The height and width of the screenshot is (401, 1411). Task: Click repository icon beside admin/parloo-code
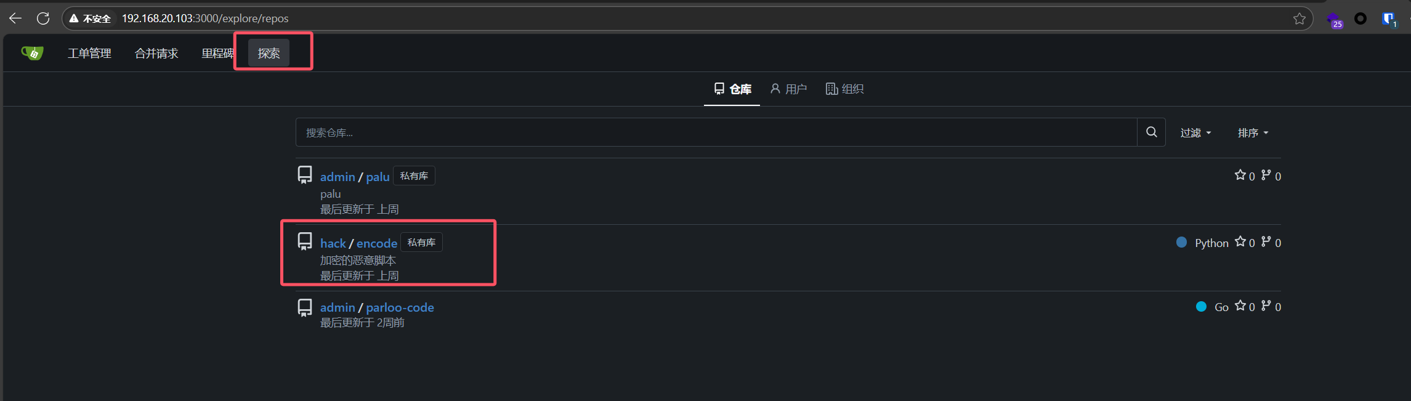pos(305,307)
